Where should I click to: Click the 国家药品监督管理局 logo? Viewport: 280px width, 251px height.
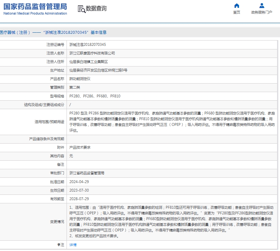click(35, 9)
